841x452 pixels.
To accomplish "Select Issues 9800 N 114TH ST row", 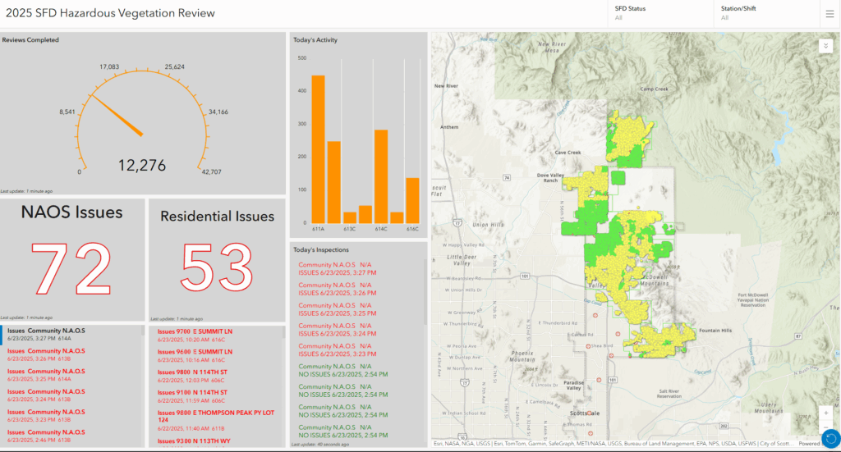I will (x=216, y=376).
